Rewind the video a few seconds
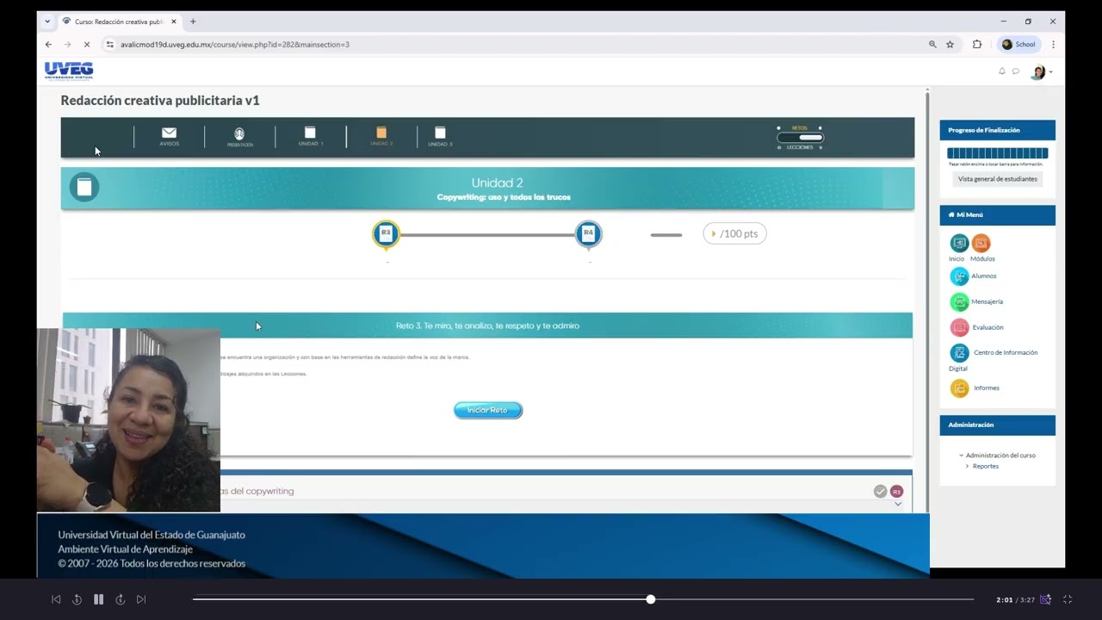Screen dimensions: 1102x620 pyautogui.click(x=77, y=599)
